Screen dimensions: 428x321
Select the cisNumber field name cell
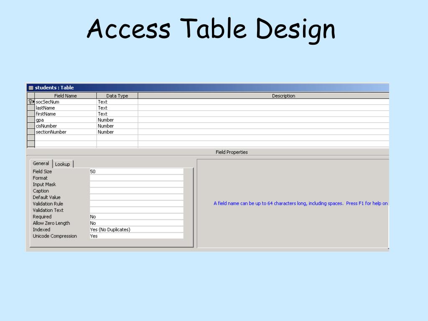point(66,126)
